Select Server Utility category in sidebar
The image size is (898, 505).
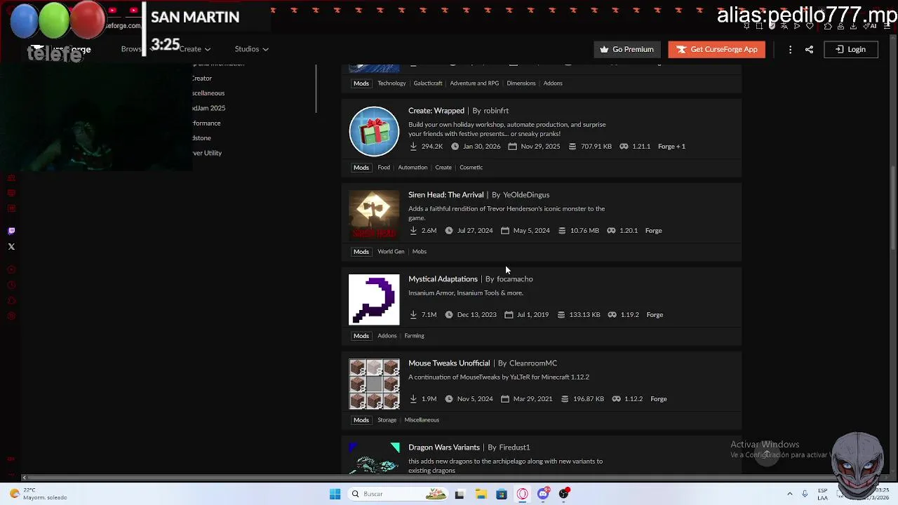pos(207,153)
